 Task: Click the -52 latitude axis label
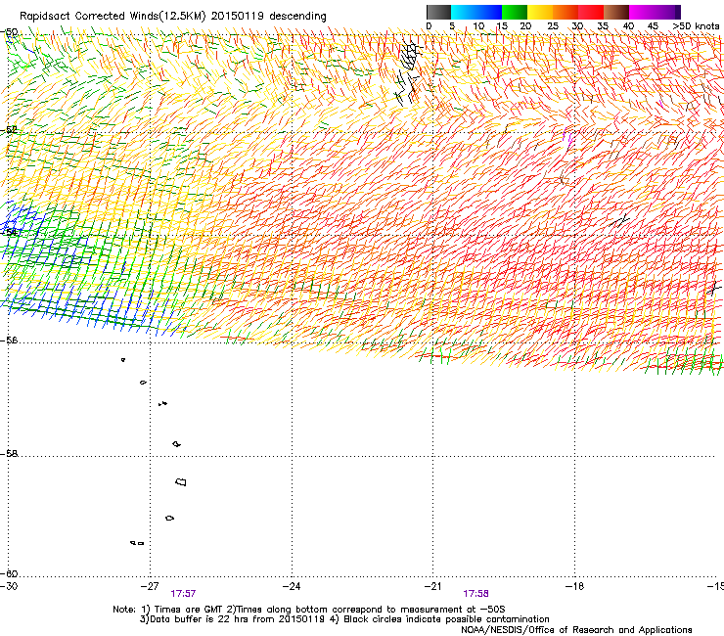tap(8, 129)
